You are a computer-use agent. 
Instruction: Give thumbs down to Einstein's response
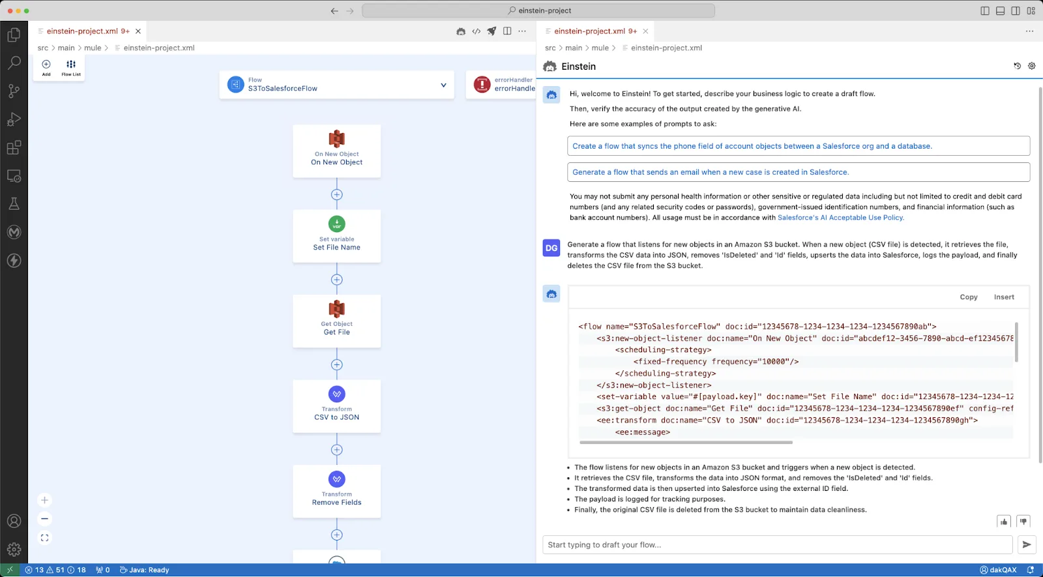1023,522
